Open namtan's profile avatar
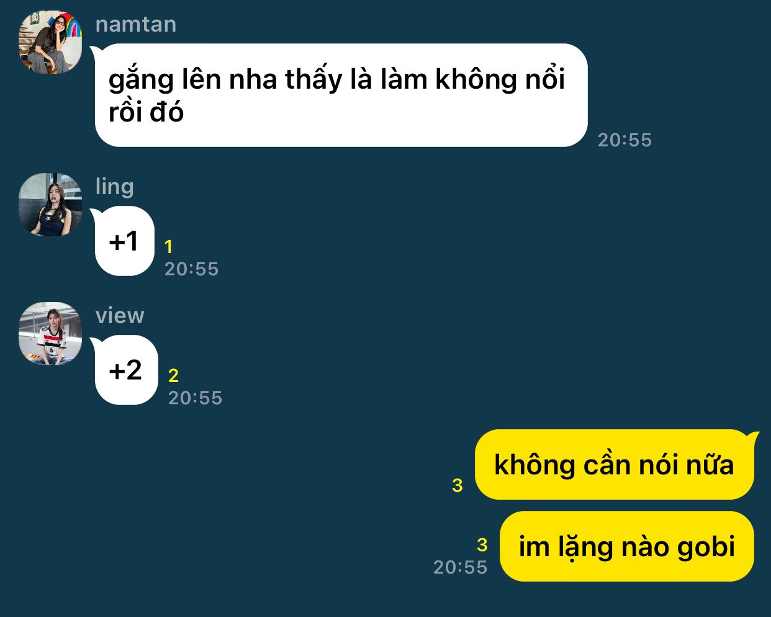Image resolution: width=771 pixels, height=617 pixels. (x=50, y=42)
